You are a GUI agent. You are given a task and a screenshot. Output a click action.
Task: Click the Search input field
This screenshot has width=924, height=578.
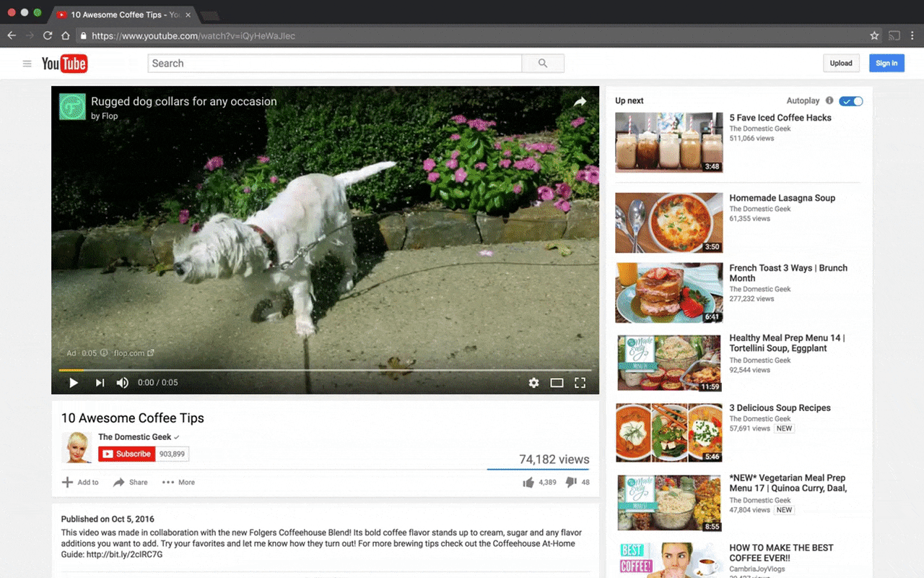coord(334,64)
